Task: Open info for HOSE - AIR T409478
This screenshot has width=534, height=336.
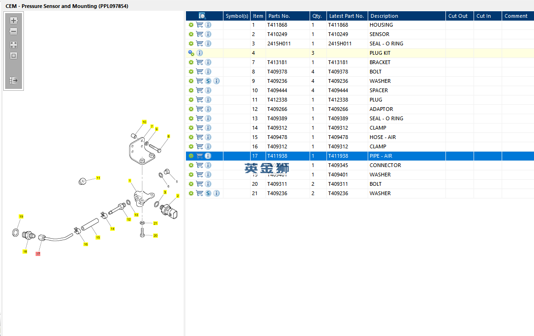Action: tap(208, 137)
